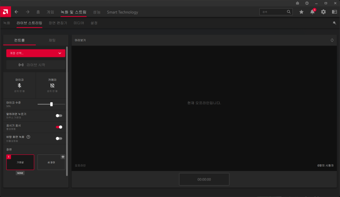This screenshot has width=340, height=197.
Task: Refresh the 미리보기 preview panel
Action: click(x=332, y=40)
